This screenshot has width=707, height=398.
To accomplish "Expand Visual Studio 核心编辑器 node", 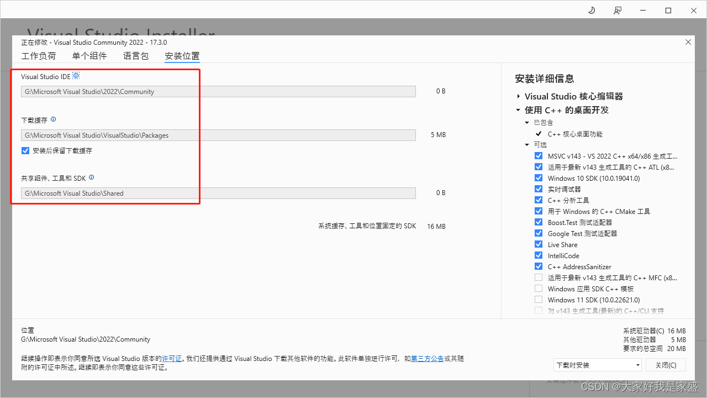I will [x=518, y=96].
